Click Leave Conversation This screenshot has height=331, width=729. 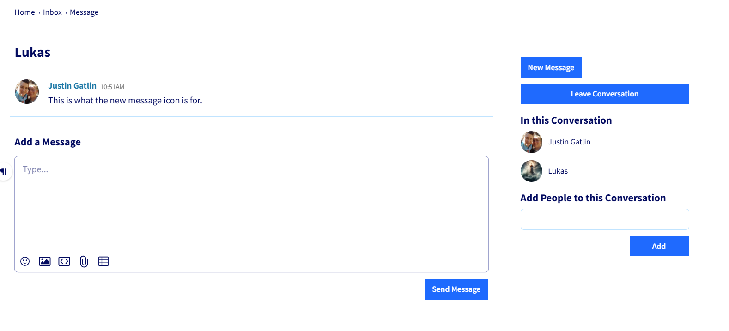click(x=604, y=94)
